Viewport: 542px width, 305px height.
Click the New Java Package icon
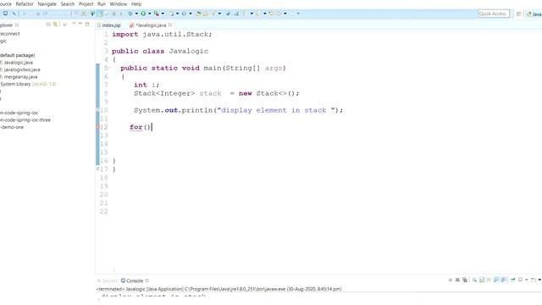(x=171, y=14)
